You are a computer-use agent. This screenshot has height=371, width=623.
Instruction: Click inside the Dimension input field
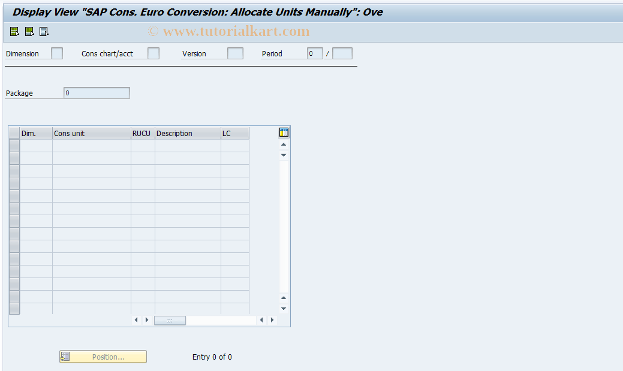click(56, 53)
